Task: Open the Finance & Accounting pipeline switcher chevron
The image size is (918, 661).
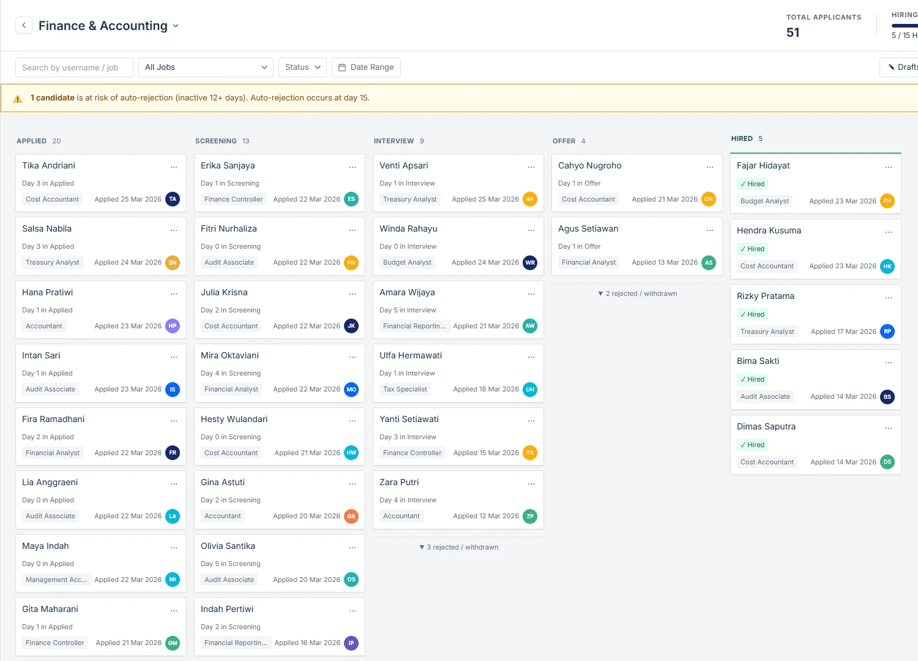Action: tap(176, 26)
